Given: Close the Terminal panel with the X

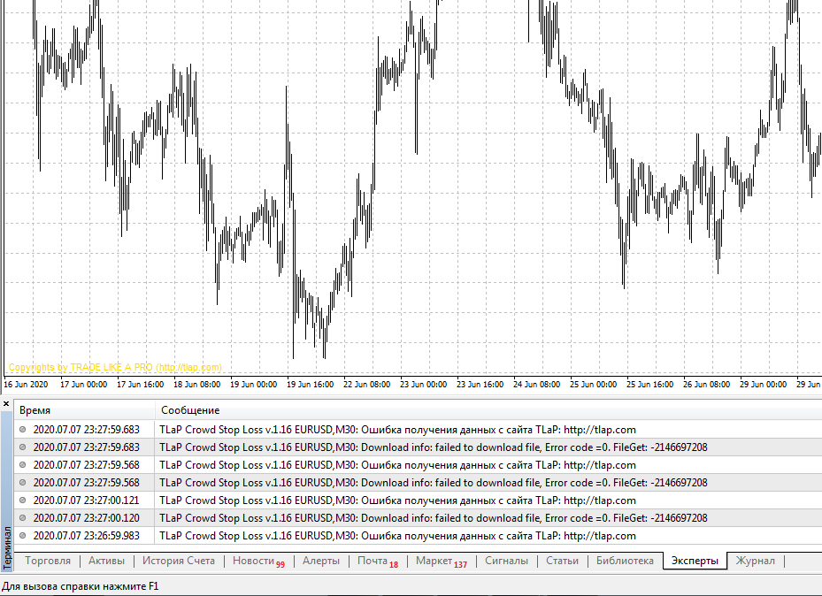Looking at the screenshot, I should click(6, 404).
